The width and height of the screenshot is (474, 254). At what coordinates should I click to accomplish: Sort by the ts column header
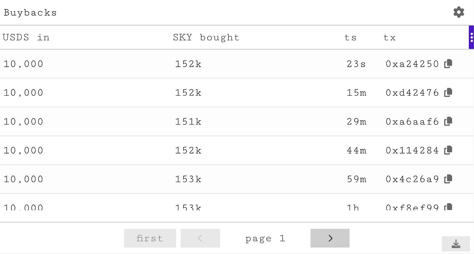click(x=351, y=38)
